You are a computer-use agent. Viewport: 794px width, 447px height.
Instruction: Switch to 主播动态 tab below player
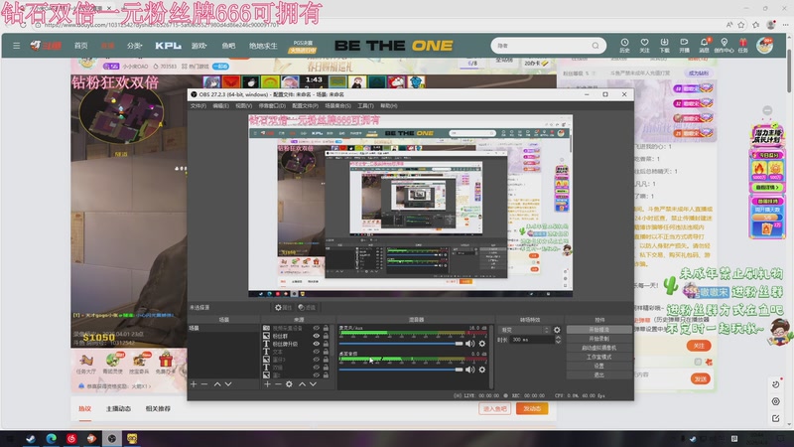(x=118, y=409)
